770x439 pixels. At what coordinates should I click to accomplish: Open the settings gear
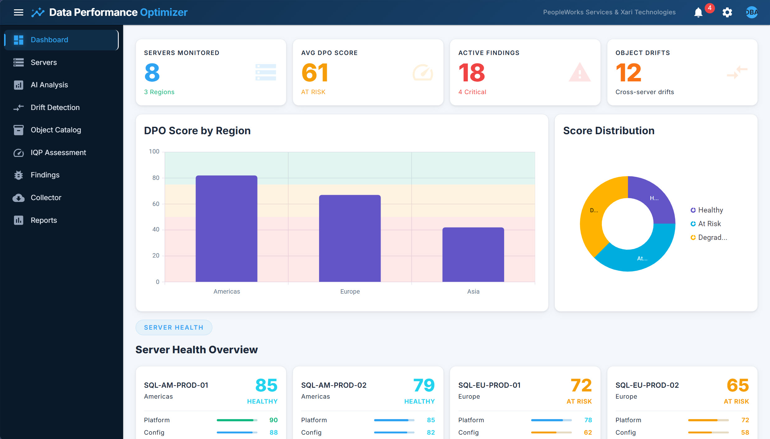click(727, 12)
